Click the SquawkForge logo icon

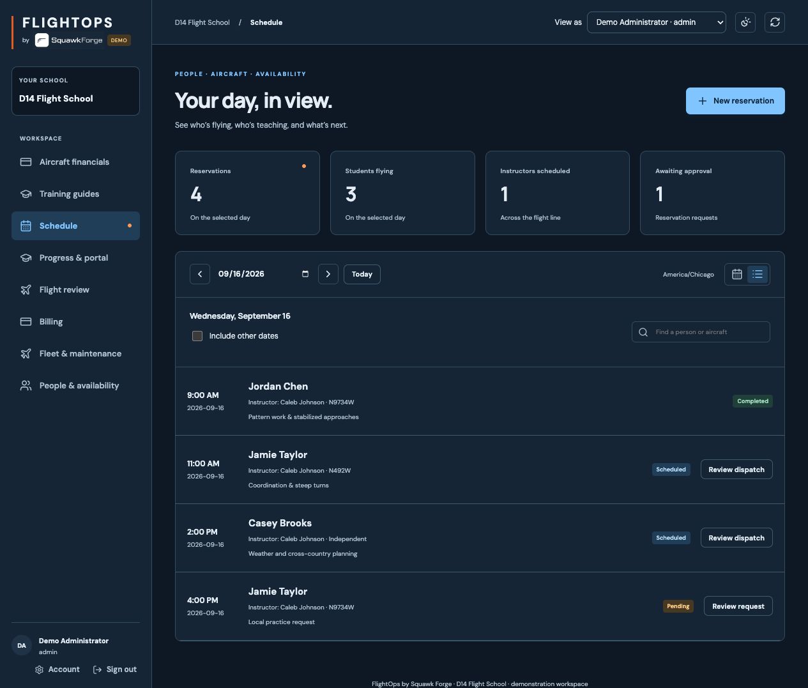(x=42, y=40)
